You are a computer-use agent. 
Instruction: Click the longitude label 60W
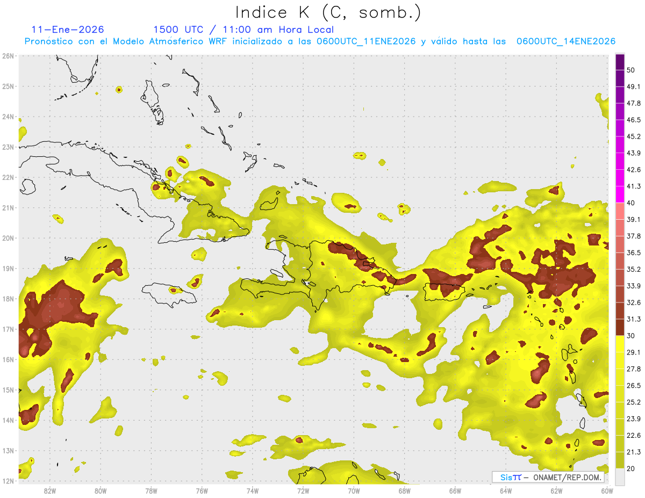click(x=607, y=491)
